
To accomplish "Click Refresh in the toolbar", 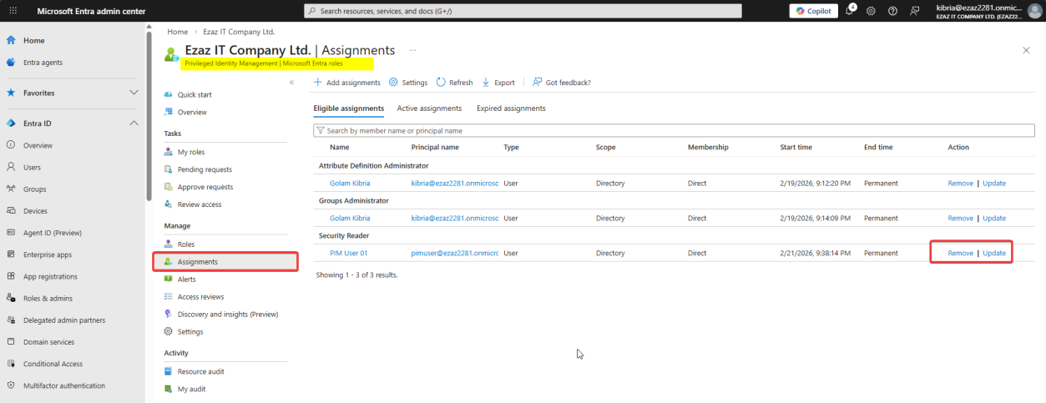I will [x=454, y=83].
